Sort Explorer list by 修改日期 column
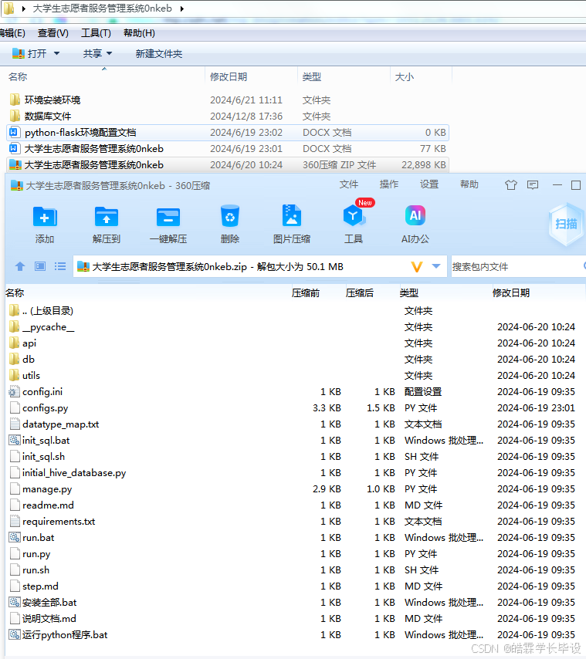586x659 pixels. 229,77
